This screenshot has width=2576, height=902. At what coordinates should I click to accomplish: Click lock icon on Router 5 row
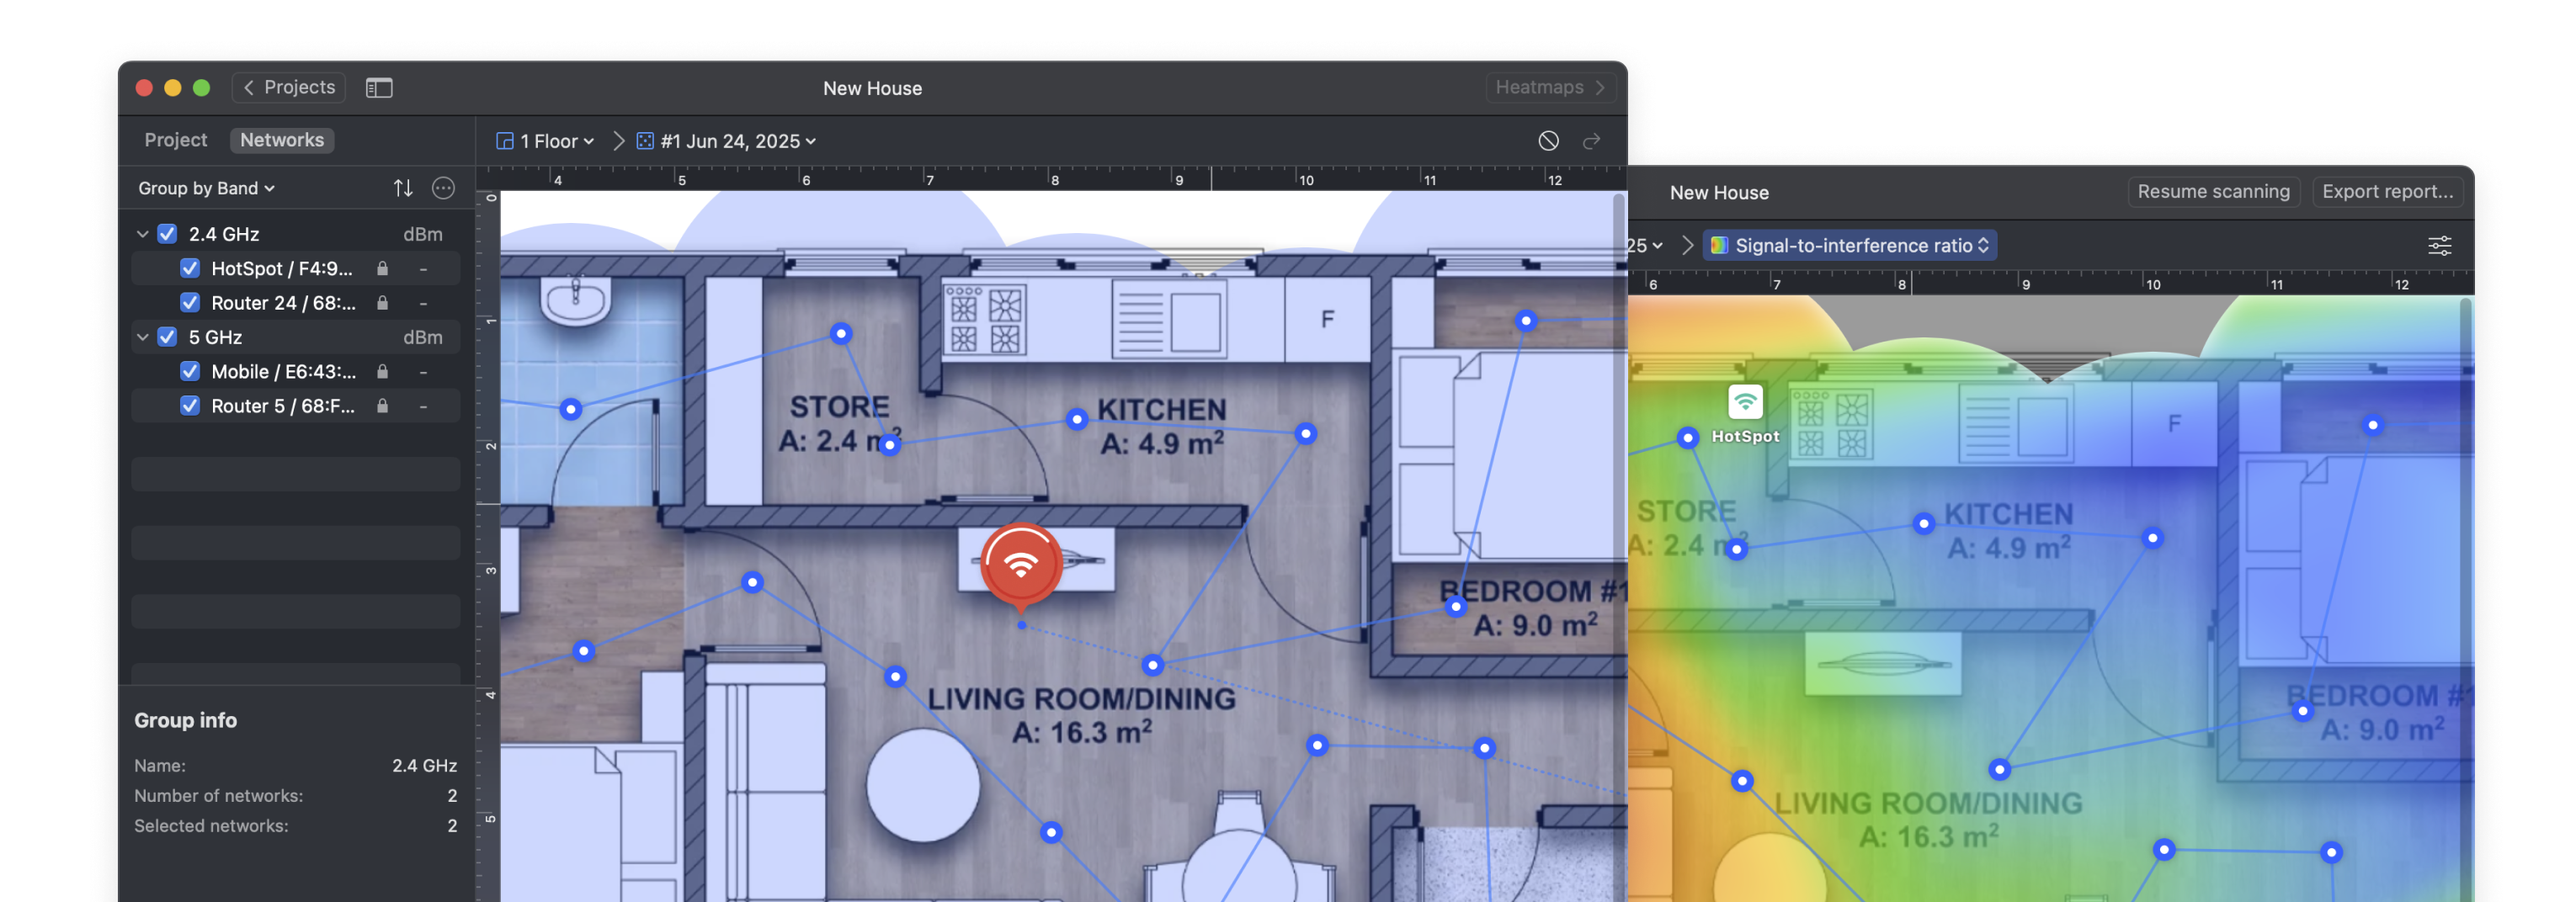[x=382, y=405]
